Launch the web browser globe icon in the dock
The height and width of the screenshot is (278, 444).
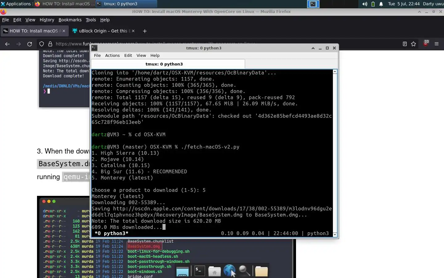click(229, 271)
